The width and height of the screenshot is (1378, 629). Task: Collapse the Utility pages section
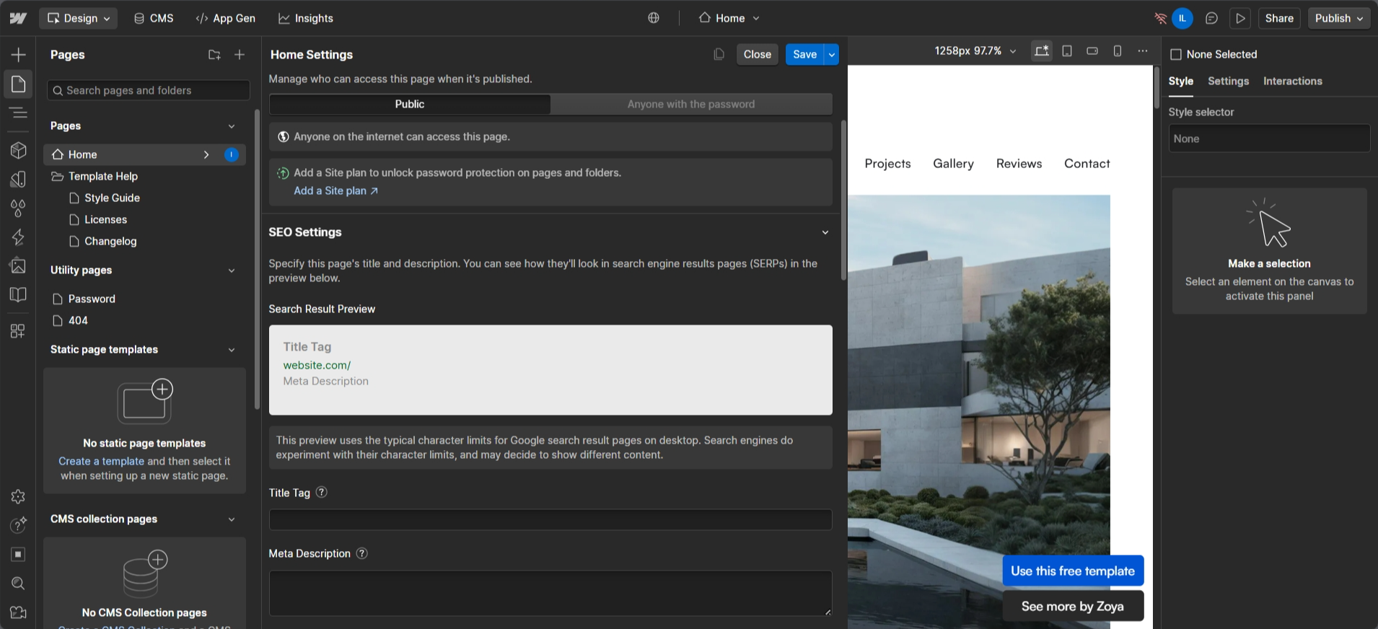tap(232, 270)
